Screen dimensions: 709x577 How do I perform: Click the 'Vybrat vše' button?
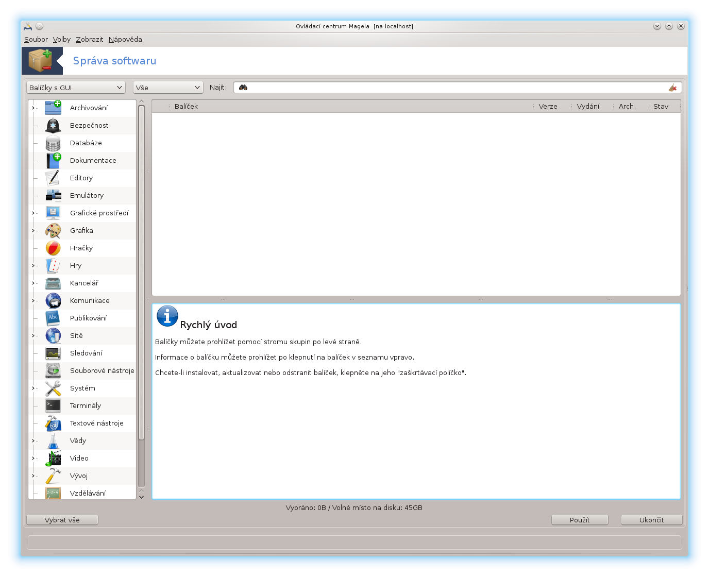(62, 520)
